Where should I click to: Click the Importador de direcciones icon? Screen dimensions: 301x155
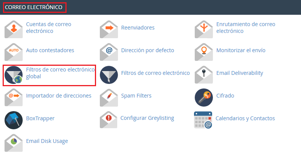14,98
